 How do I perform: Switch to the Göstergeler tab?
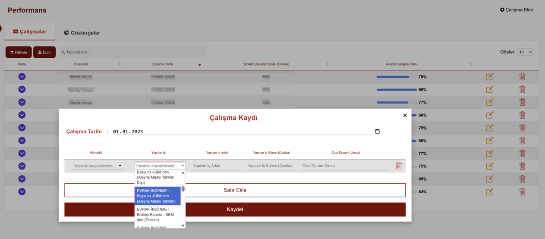point(82,33)
